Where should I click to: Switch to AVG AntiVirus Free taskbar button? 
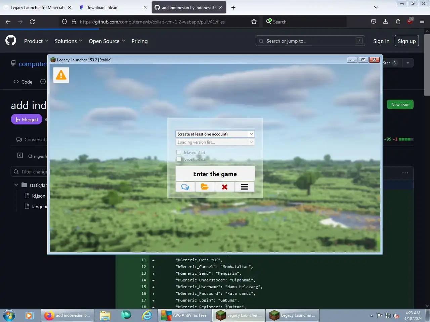click(x=184, y=315)
